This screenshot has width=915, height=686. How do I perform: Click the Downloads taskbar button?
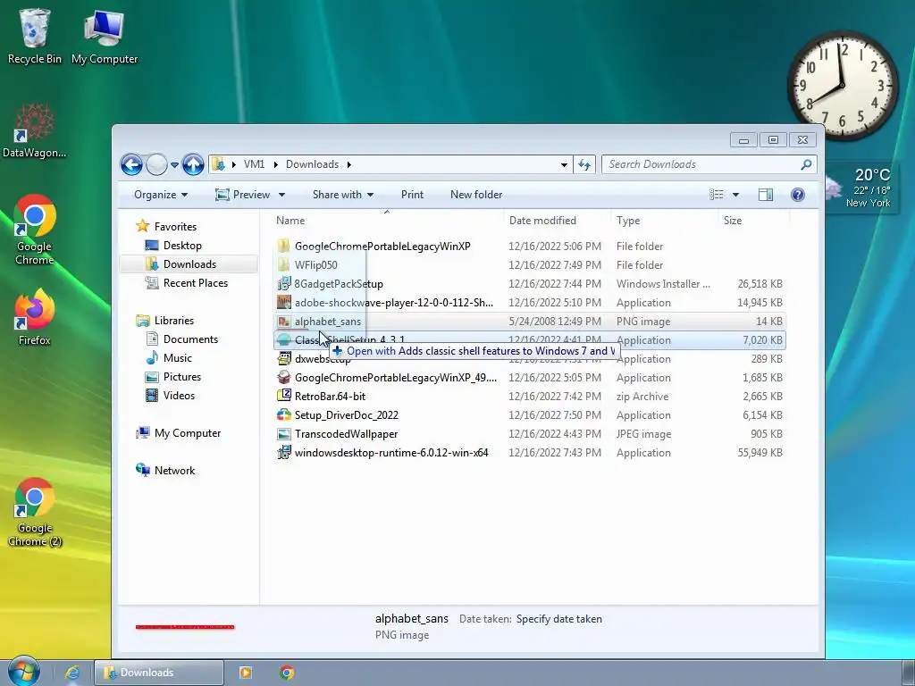[x=159, y=673]
